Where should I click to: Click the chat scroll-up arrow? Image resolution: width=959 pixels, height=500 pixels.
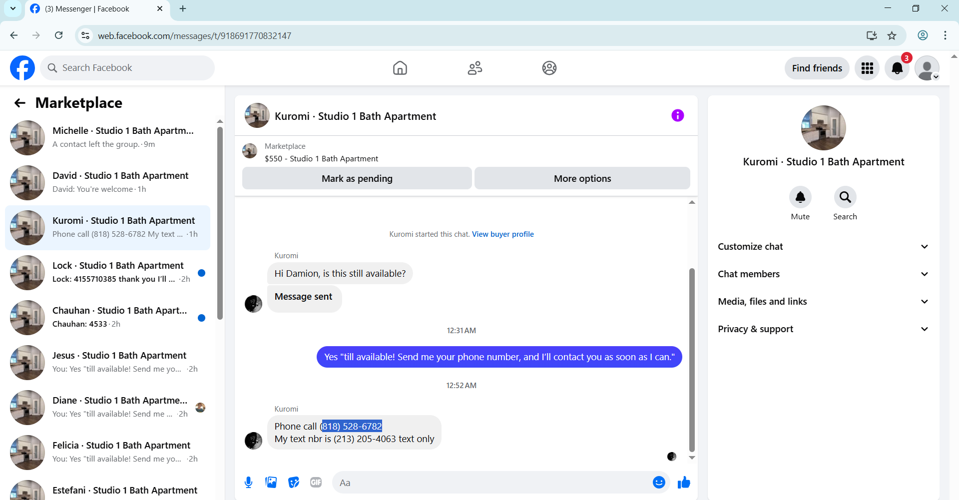pos(692,202)
